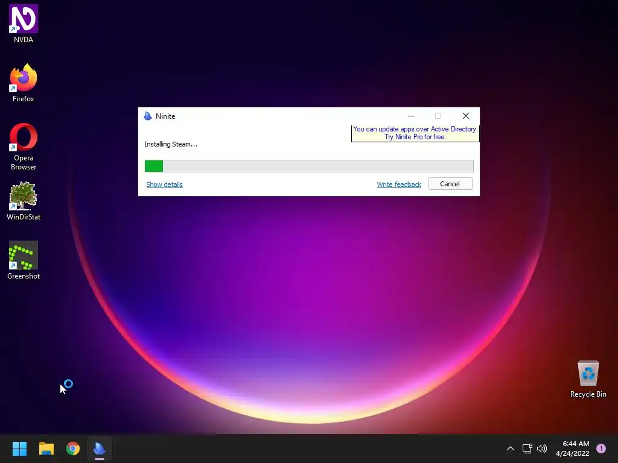Image resolution: width=618 pixels, height=463 pixels.
Task: Click Show details link in Ninite
Action: [x=164, y=184]
